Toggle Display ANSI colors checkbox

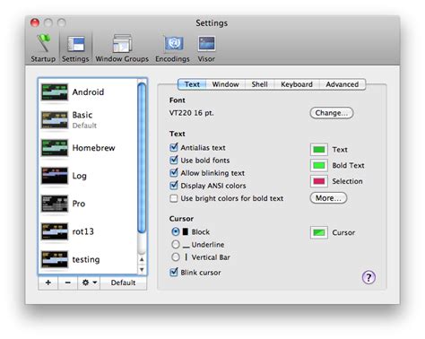coord(174,186)
